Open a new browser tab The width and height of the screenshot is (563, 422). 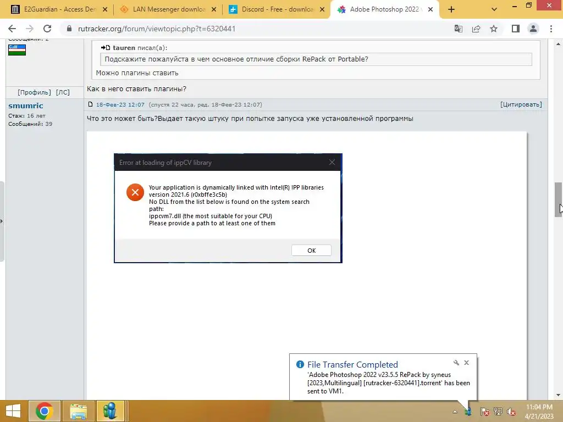pos(451,10)
